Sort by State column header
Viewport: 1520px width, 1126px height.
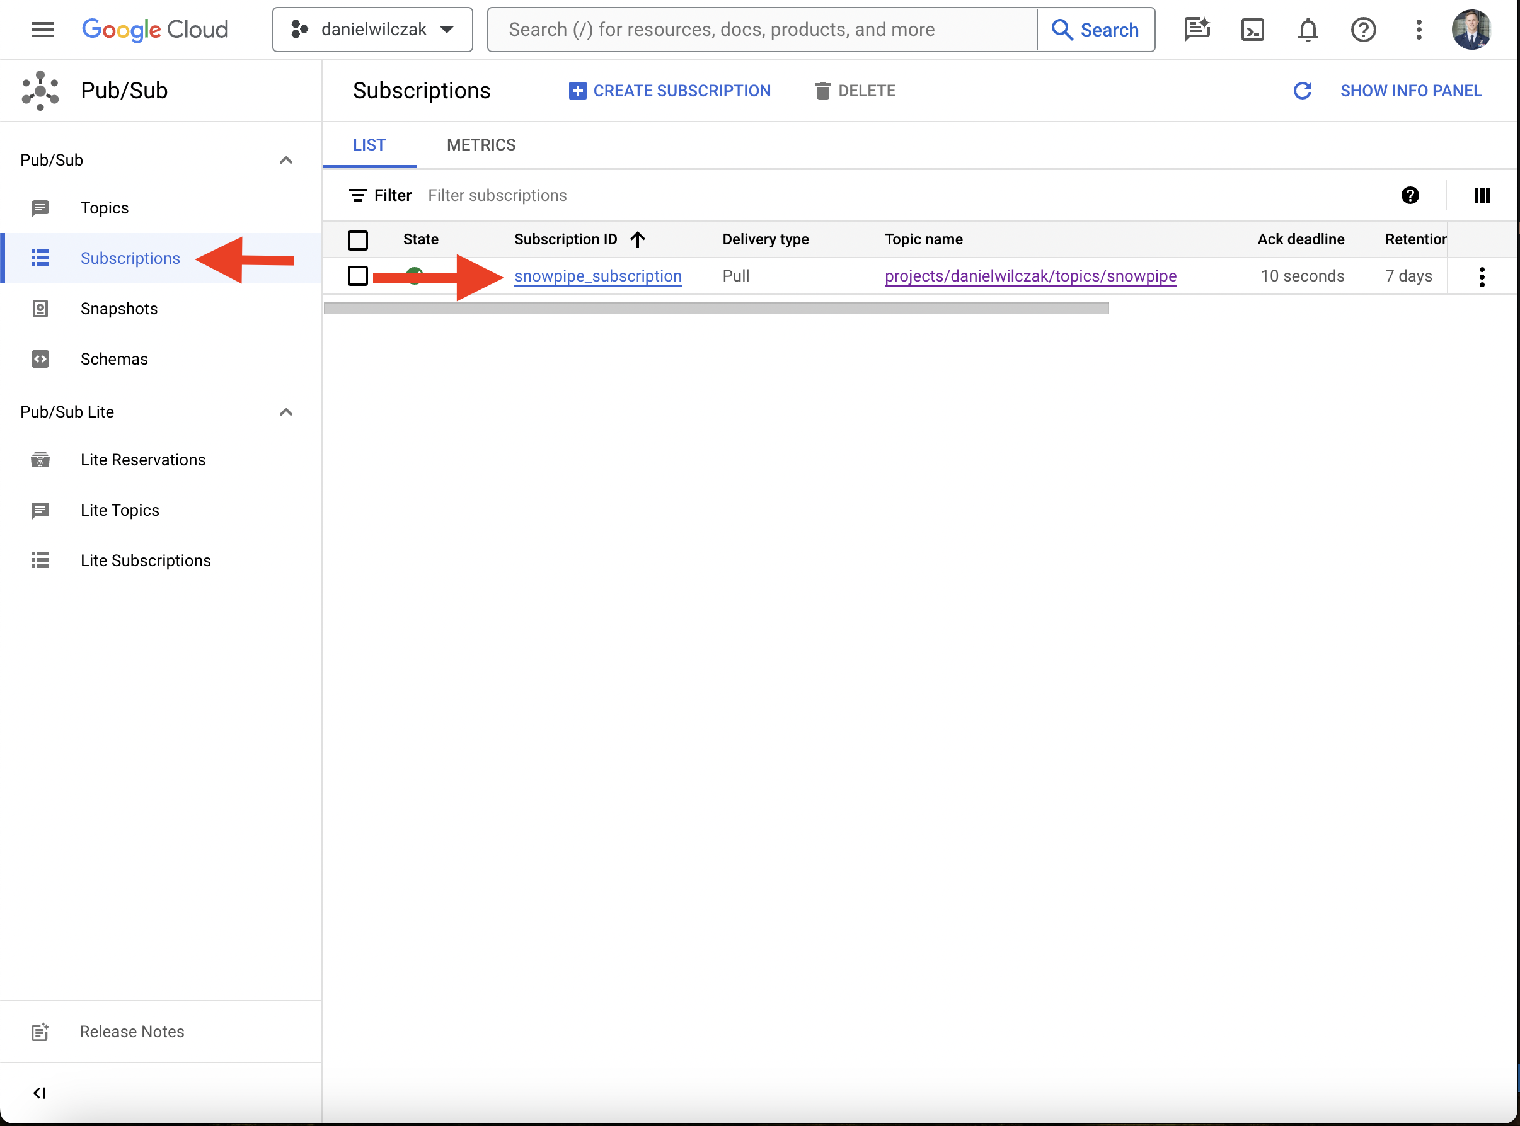coord(421,239)
